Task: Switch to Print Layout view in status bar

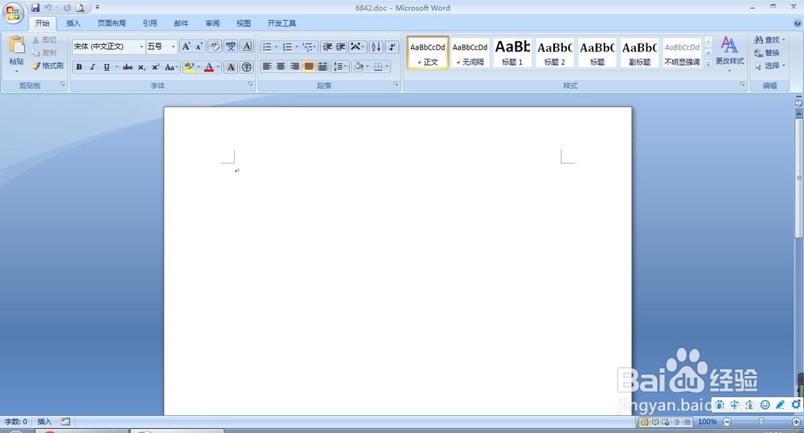Action: 644,422
